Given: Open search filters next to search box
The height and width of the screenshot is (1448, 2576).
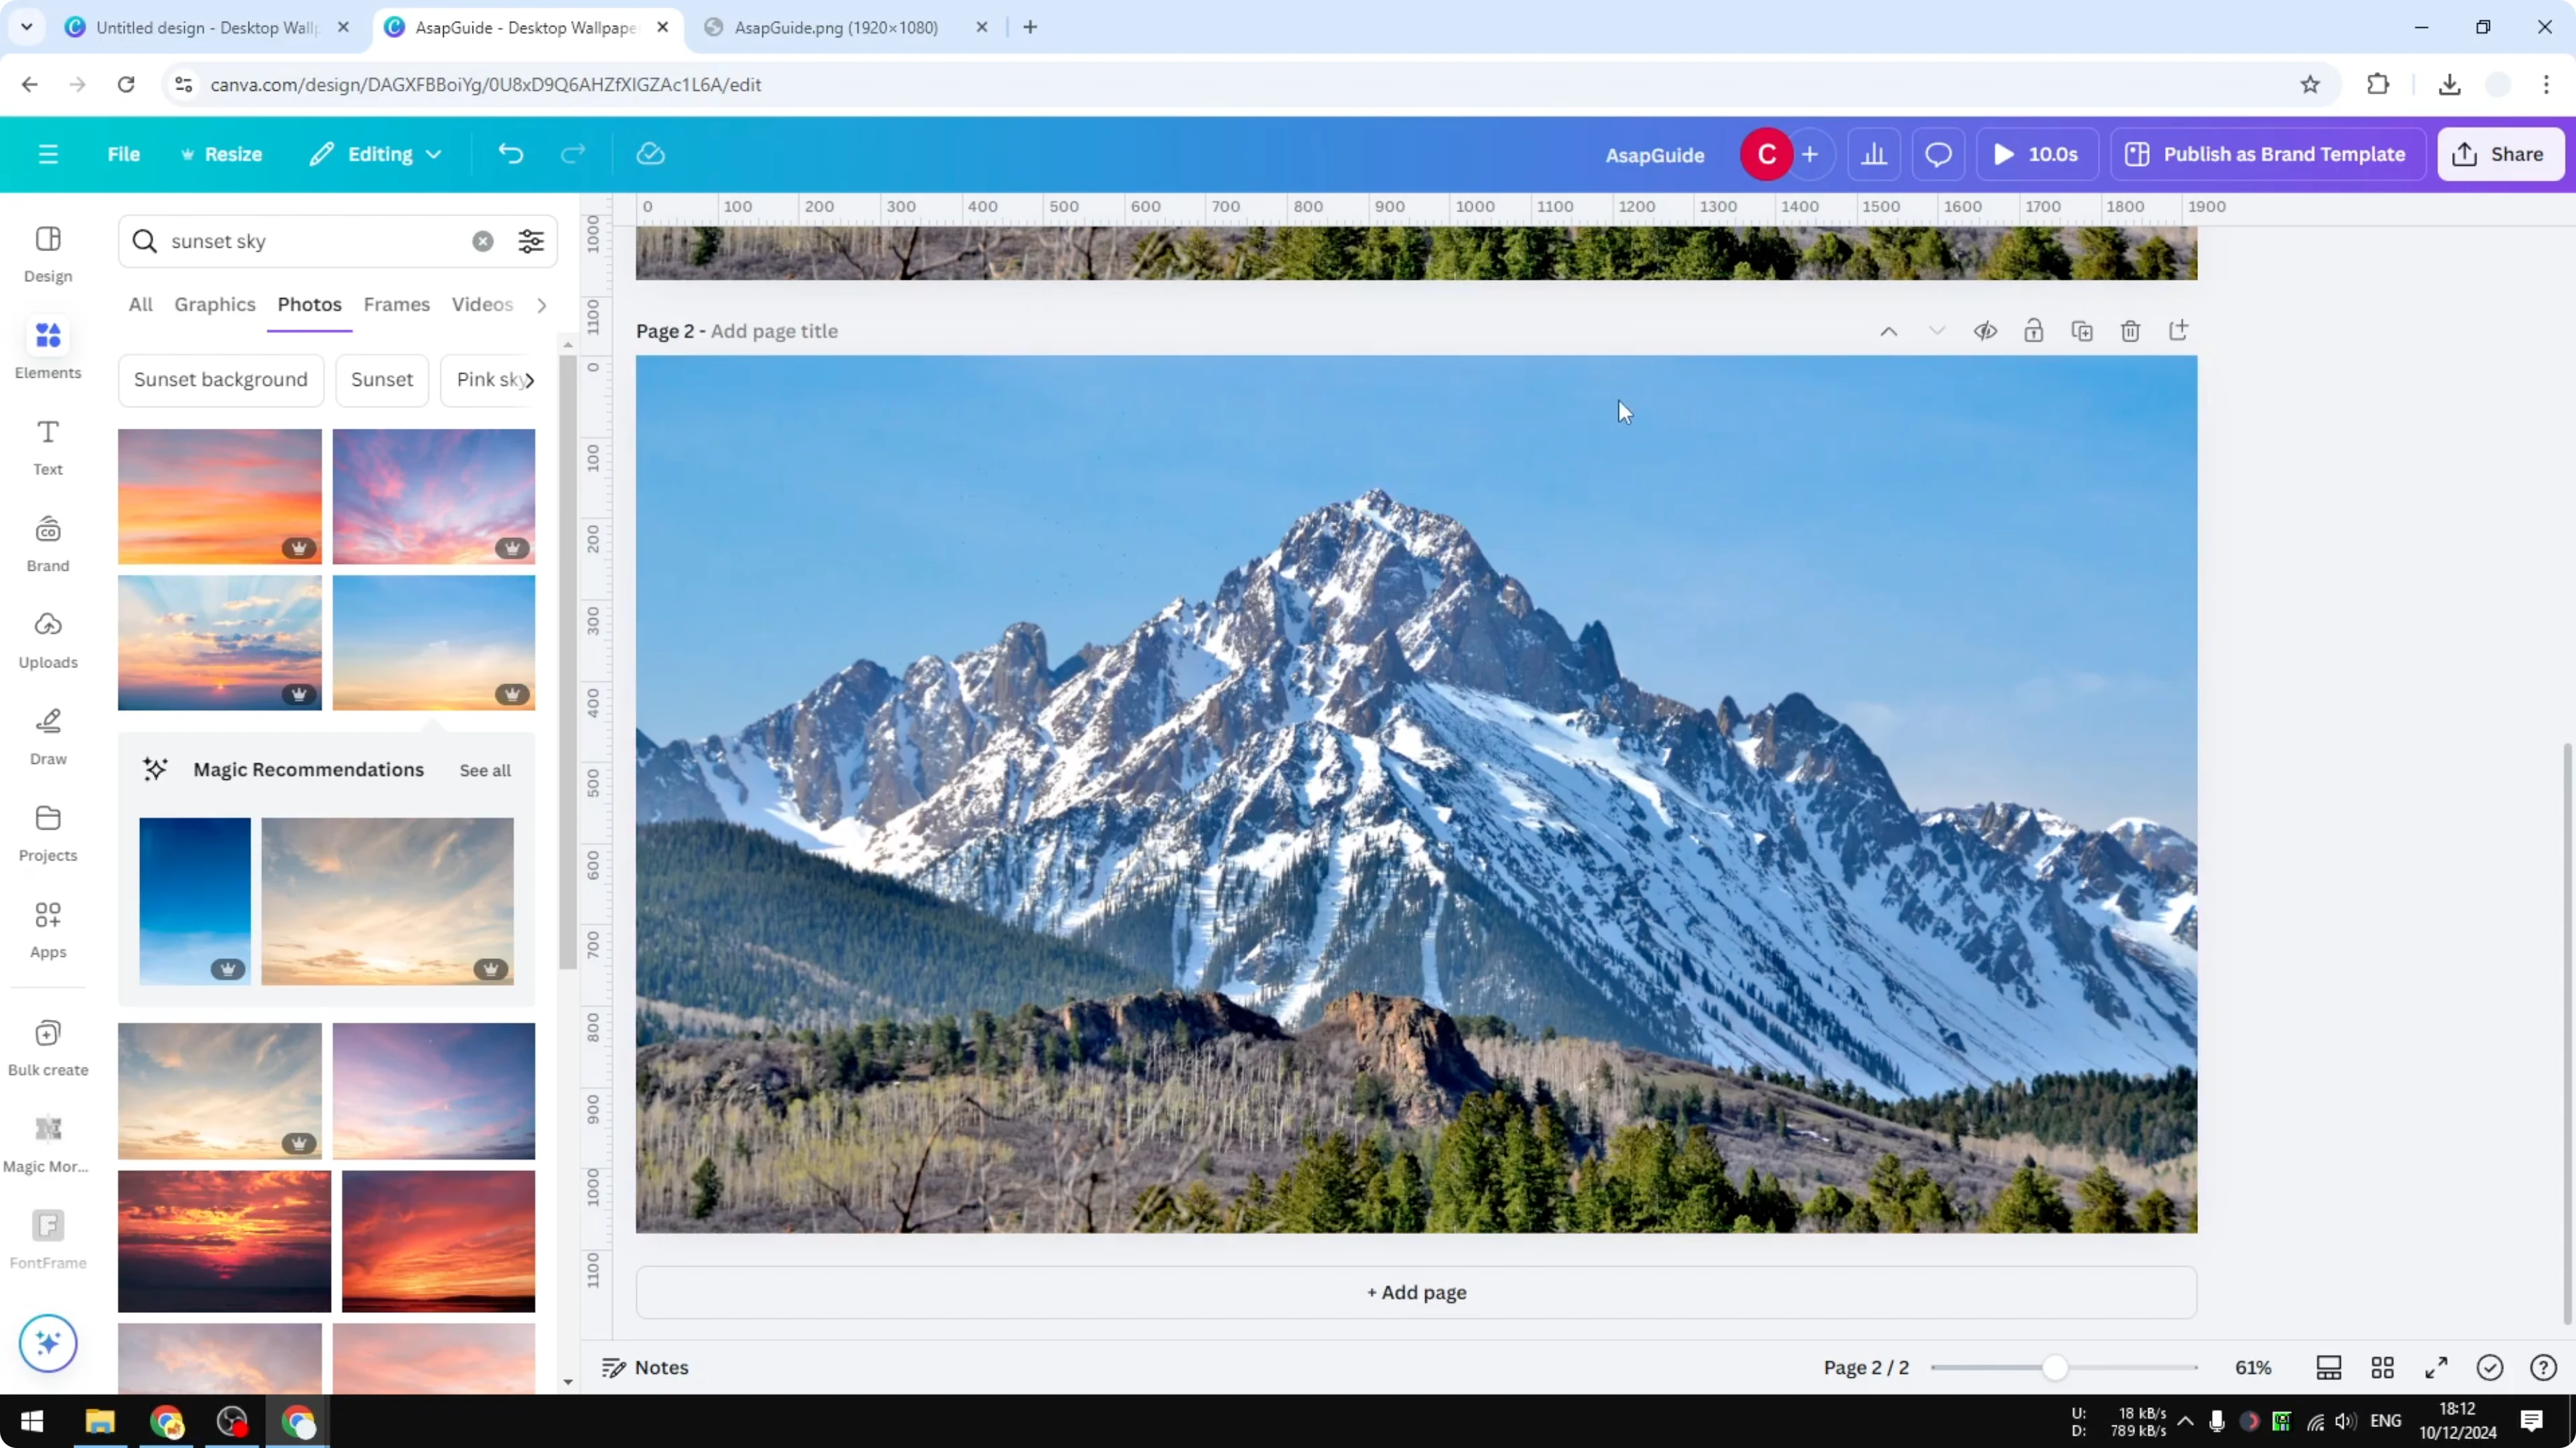Looking at the screenshot, I should click(531, 241).
